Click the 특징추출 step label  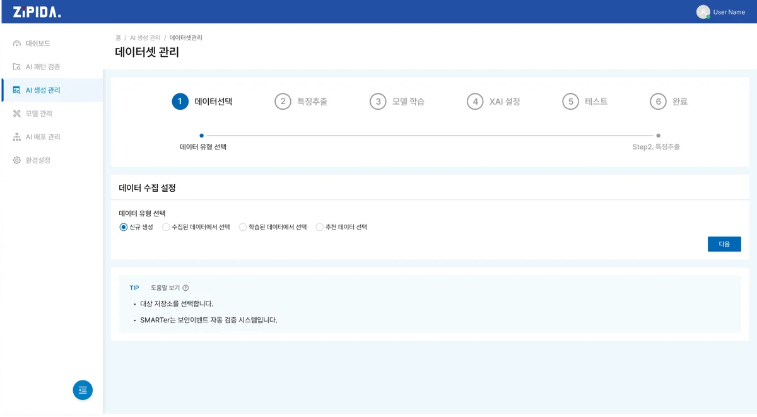pos(312,102)
